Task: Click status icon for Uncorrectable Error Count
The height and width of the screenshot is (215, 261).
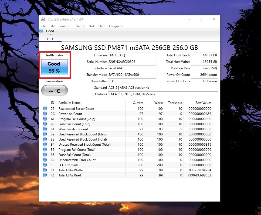Action: [45, 160]
